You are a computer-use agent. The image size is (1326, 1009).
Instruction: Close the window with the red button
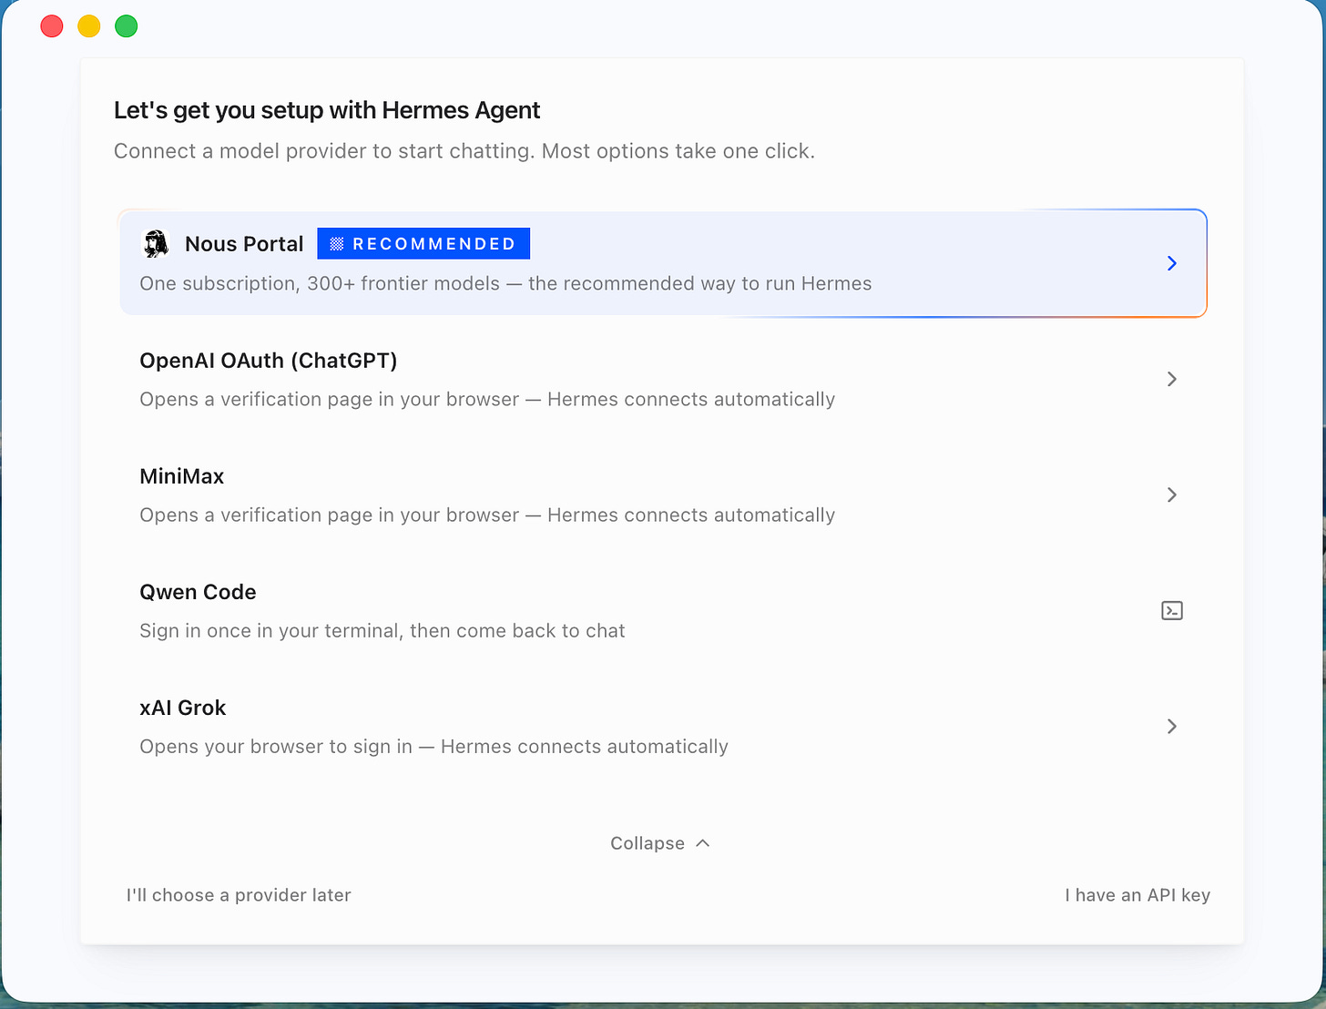[52, 26]
